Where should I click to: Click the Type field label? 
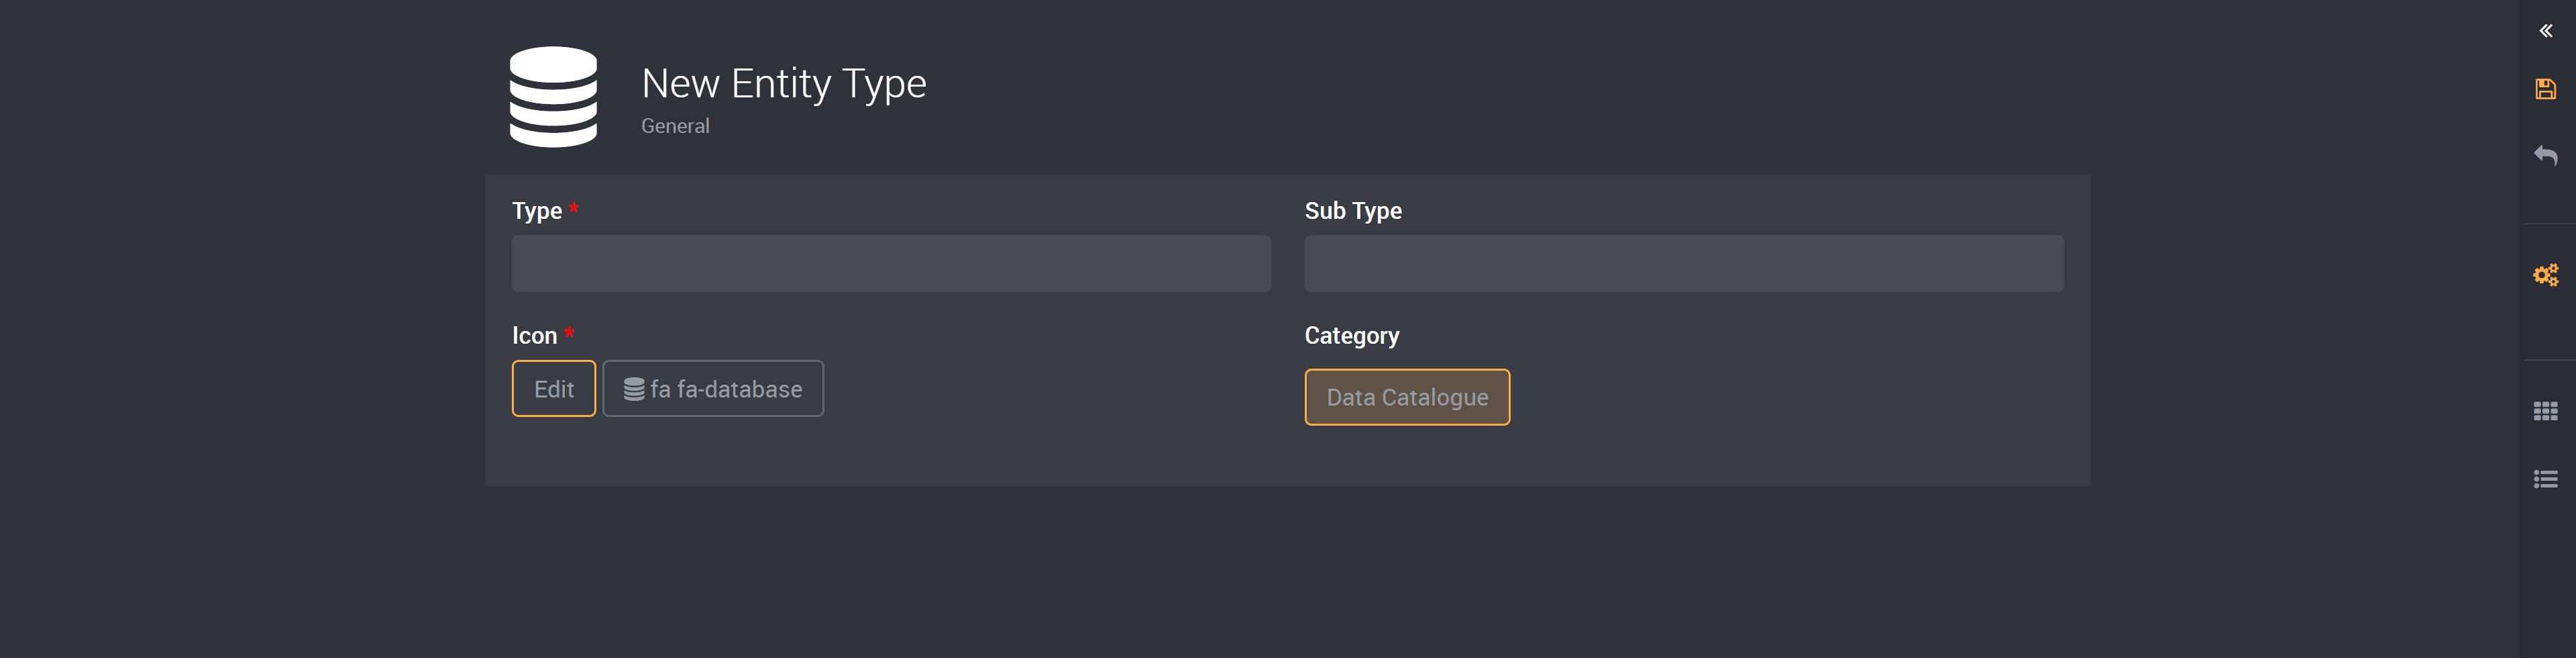536,211
